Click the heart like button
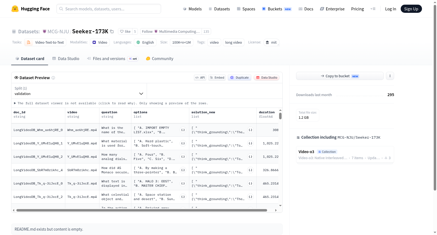The height and width of the screenshot is (235, 437). coord(125,31)
